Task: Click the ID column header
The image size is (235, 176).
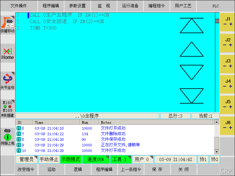Action: point(24,122)
